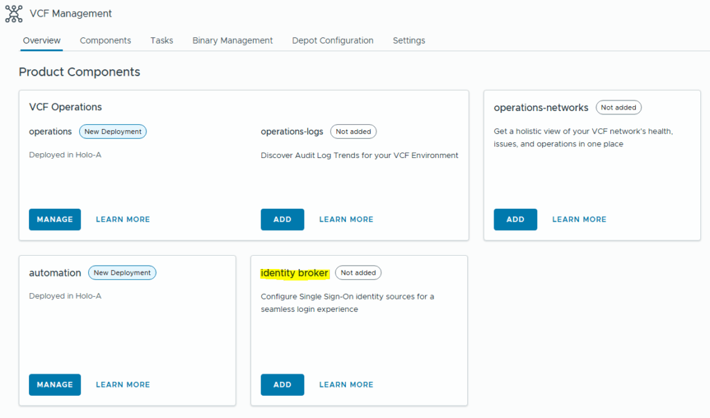Click the VCF Management network icon

14,13
